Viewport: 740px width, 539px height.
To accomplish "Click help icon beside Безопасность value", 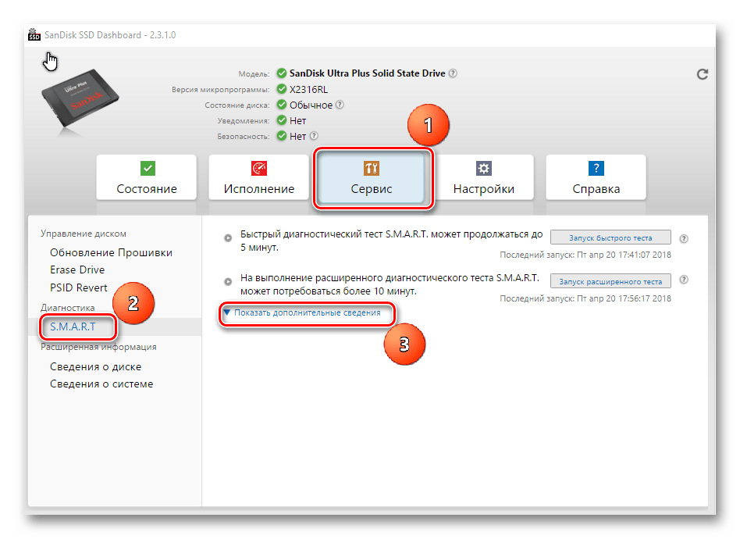I will point(313,136).
